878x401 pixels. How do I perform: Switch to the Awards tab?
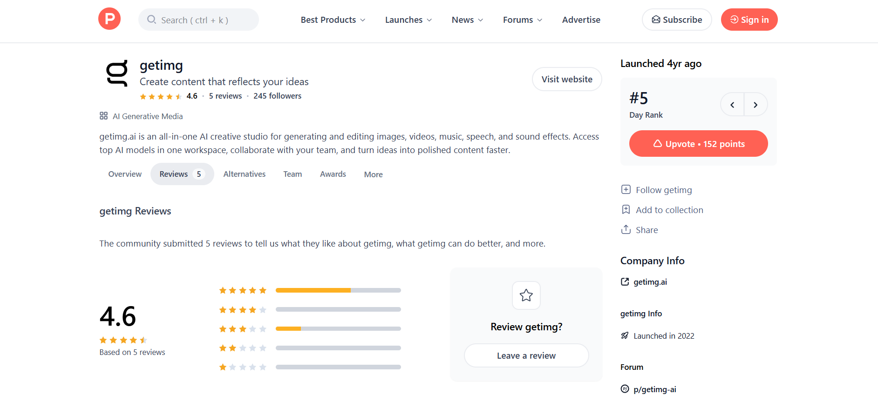click(x=333, y=174)
